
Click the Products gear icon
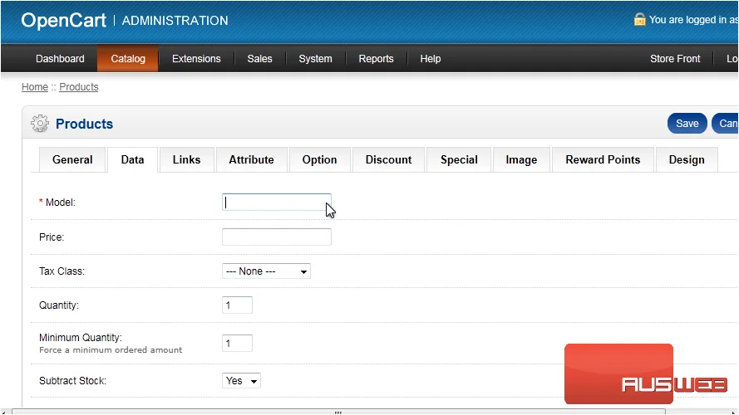click(x=40, y=124)
